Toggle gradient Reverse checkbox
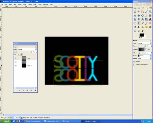The image size is (153, 123). (146, 50)
